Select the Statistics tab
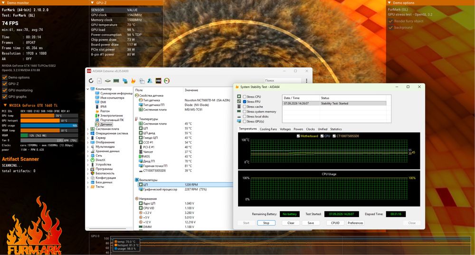 pos(336,129)
